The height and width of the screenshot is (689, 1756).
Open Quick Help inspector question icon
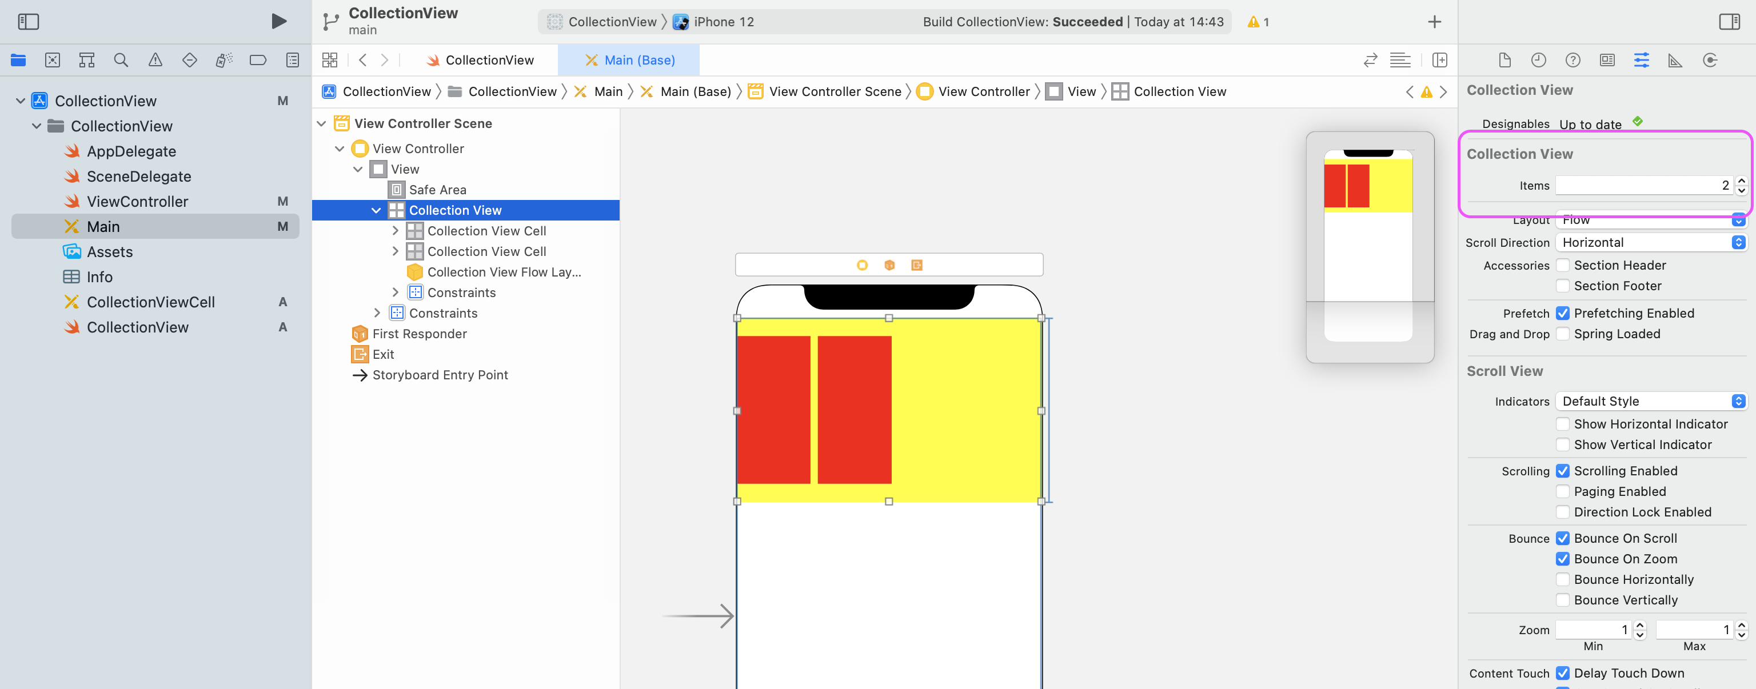(1573, 60)
